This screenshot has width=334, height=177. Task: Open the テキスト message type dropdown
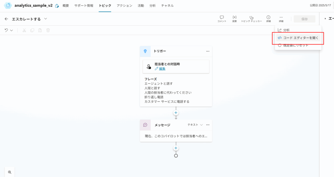[195, 125]
